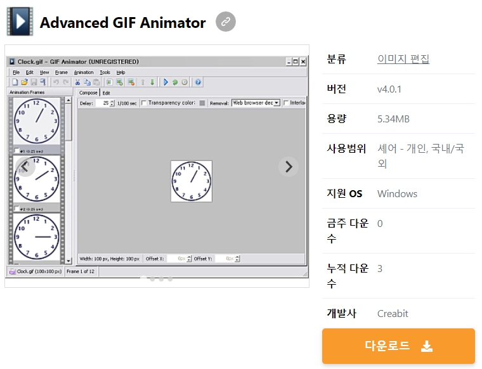Click the blue Help question mark icon

tap(198, 82)
